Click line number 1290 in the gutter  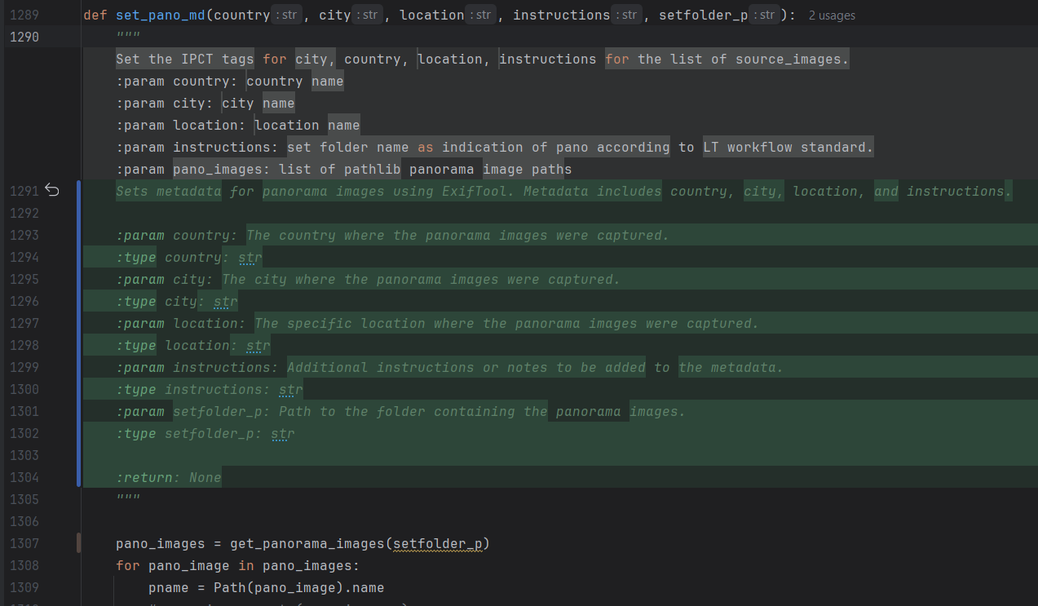(24, 38)
